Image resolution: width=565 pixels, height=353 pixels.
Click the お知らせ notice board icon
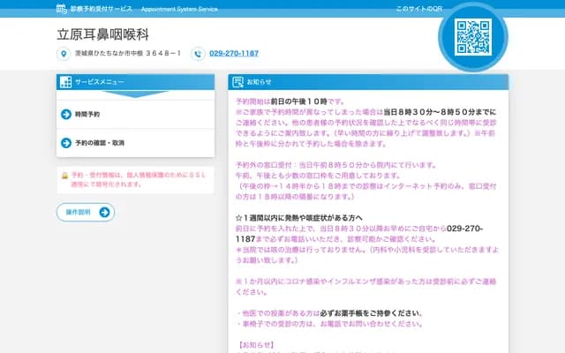[237, 82]
